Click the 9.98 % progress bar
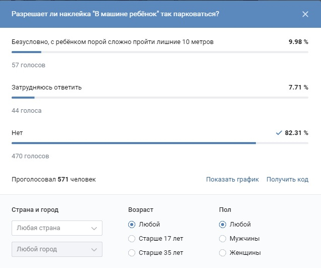 [x=160, y=52]
